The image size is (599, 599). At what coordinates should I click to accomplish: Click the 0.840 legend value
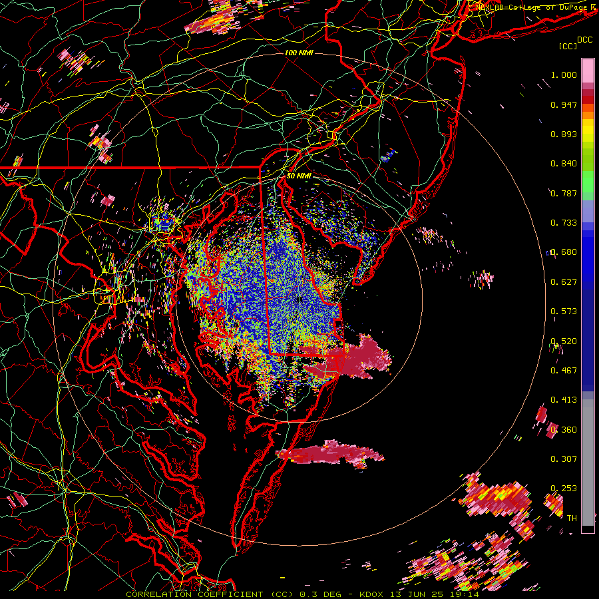point(564,164)
